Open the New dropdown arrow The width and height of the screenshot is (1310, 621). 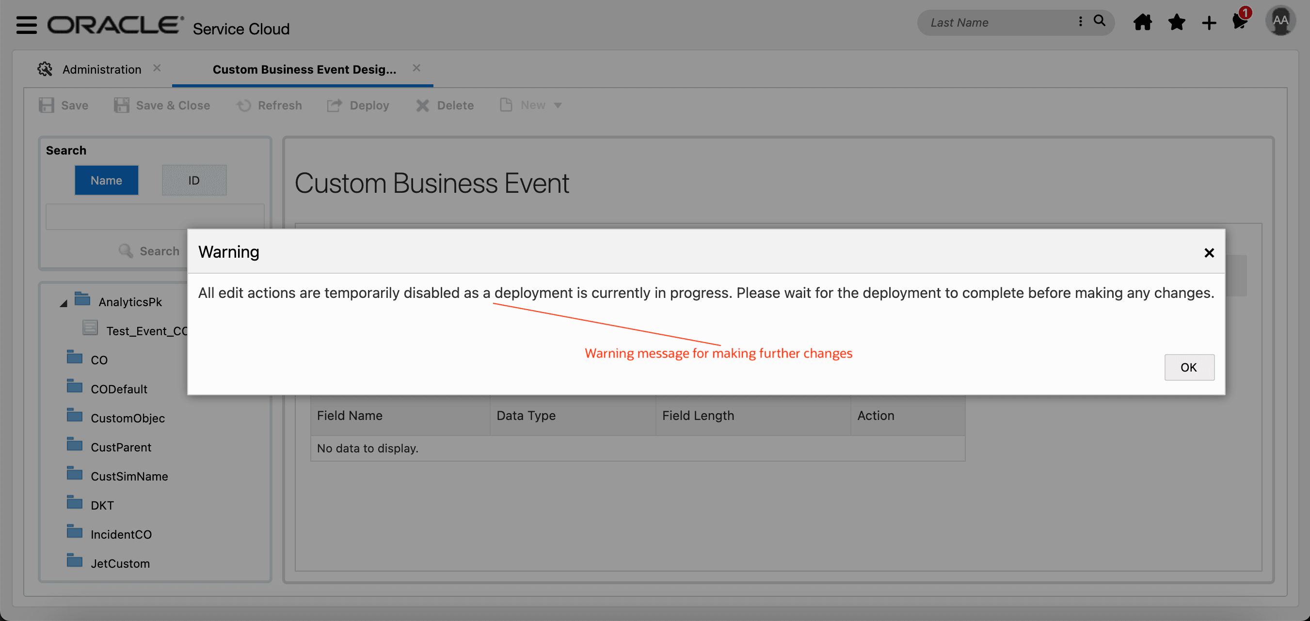coord(558,106)
